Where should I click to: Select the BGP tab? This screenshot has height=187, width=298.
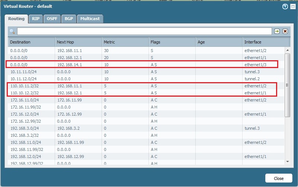click(x=69, y=19)
